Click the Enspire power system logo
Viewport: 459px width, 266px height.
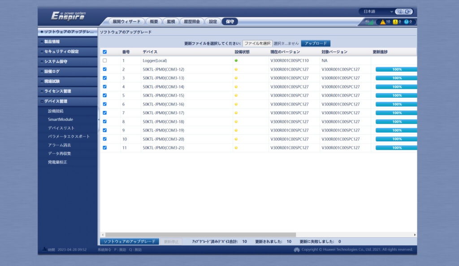pyautogui.click(x=68, y=17)
